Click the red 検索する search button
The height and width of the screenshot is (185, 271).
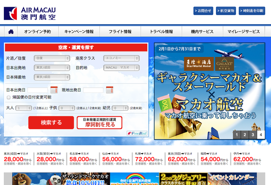51,123
